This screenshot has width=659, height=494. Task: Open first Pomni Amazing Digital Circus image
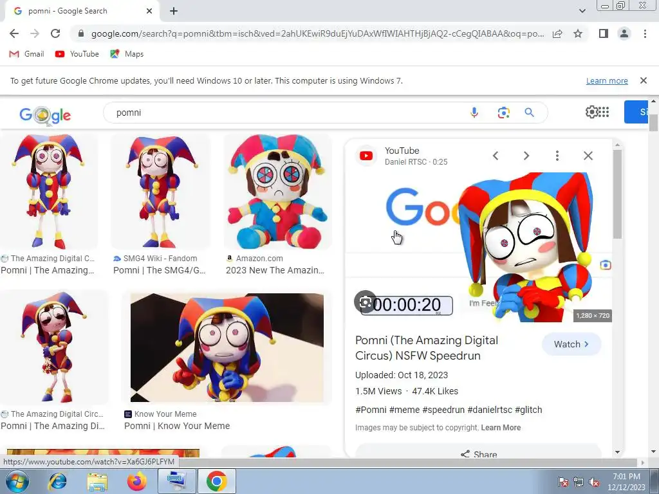(x=48, y=192)
